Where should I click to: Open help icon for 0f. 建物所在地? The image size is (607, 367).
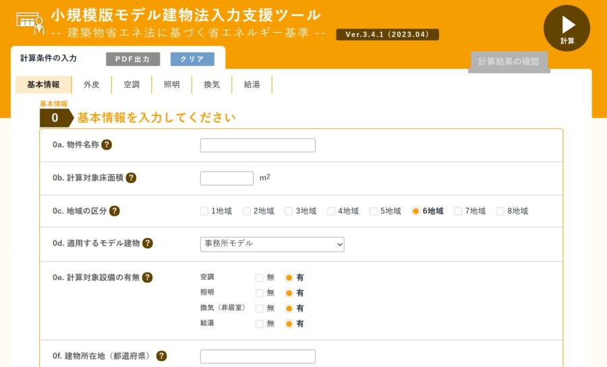(161, 356)
